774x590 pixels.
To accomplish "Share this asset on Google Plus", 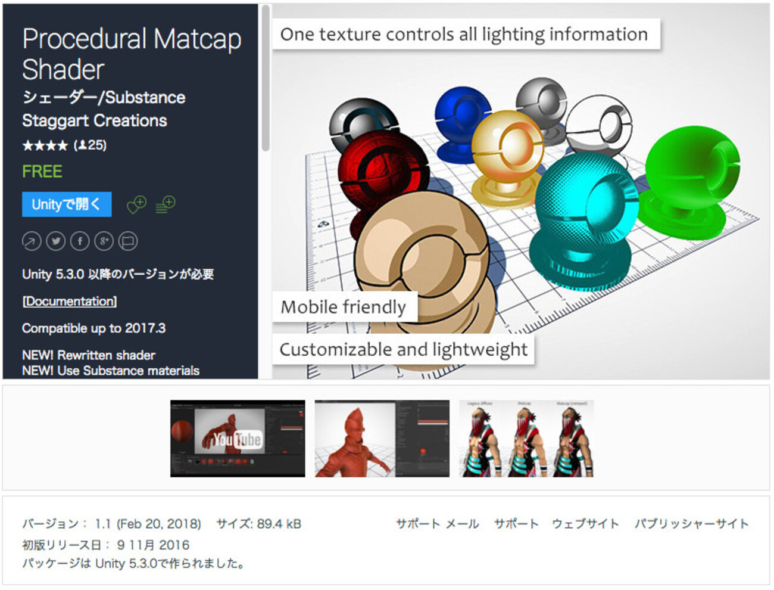I will (x=104, y=241).
